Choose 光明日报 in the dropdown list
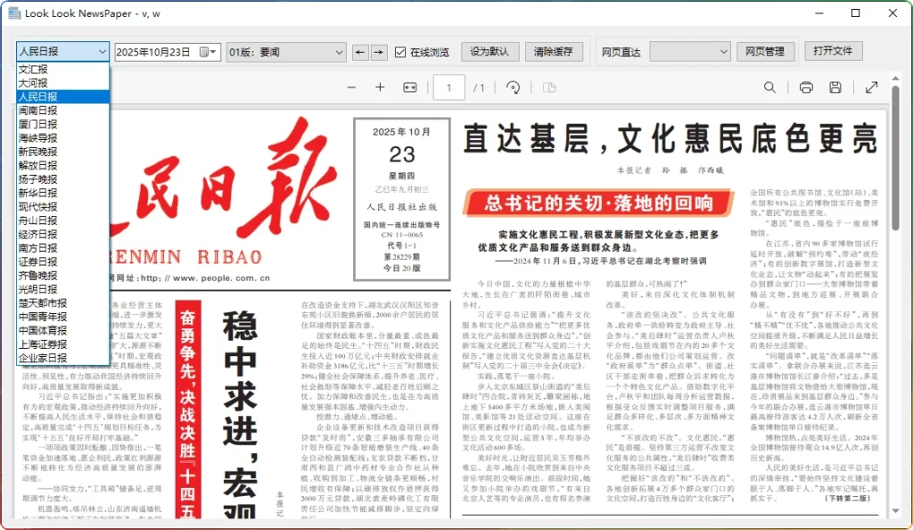The image size is (913, 530). [x=37, y=289]
